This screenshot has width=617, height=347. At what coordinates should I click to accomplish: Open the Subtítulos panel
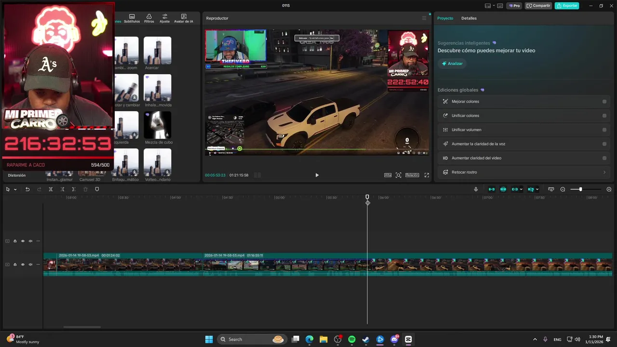132,18
